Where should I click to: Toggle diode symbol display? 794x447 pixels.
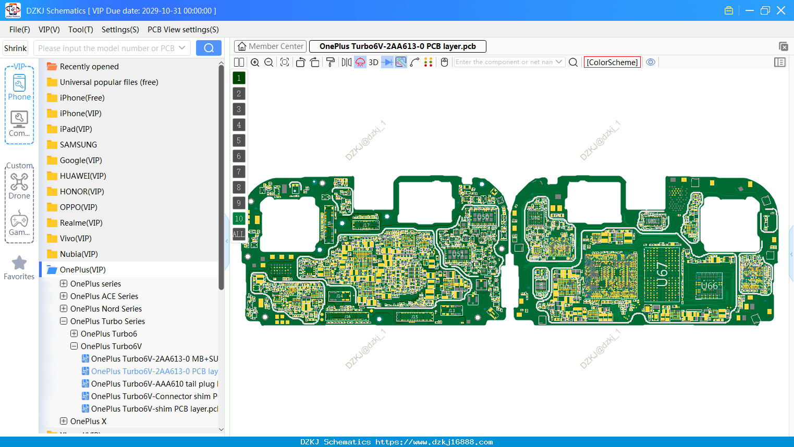pyautogui.click(x=387, y=62)
